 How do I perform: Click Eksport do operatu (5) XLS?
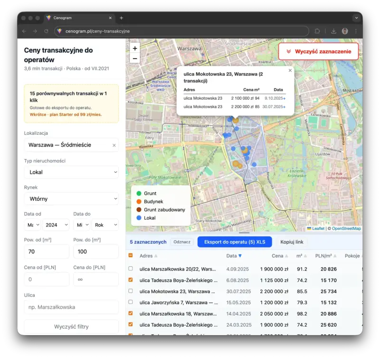click(235, 242)
